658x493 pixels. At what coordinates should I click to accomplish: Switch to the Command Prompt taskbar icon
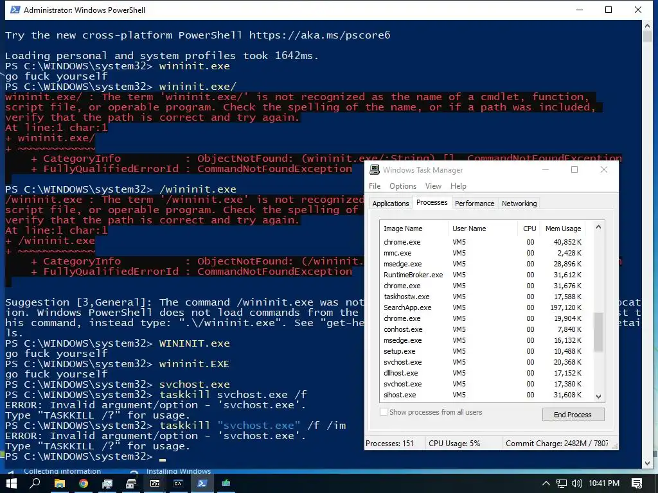click(179, 483)
